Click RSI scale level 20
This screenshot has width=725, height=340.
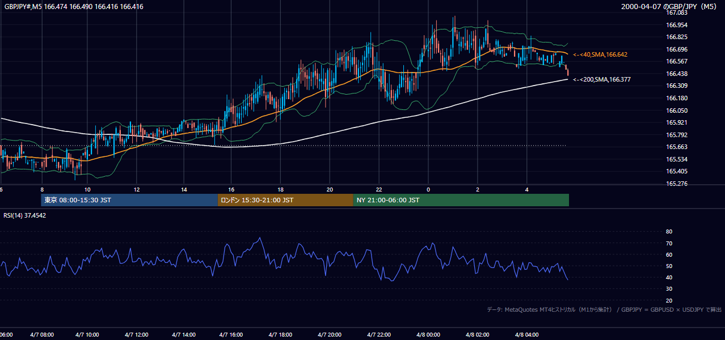tap(669, 300)
